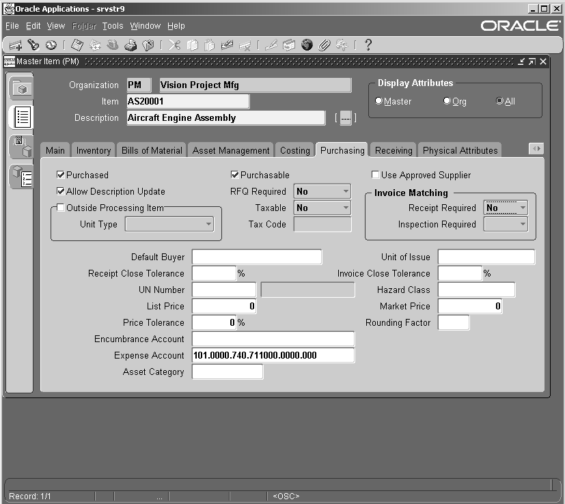Image resolution: width=565 pixels, height=504 pixels.
Task: Switch to the Receiving tab
Action: tap(394, 150)
